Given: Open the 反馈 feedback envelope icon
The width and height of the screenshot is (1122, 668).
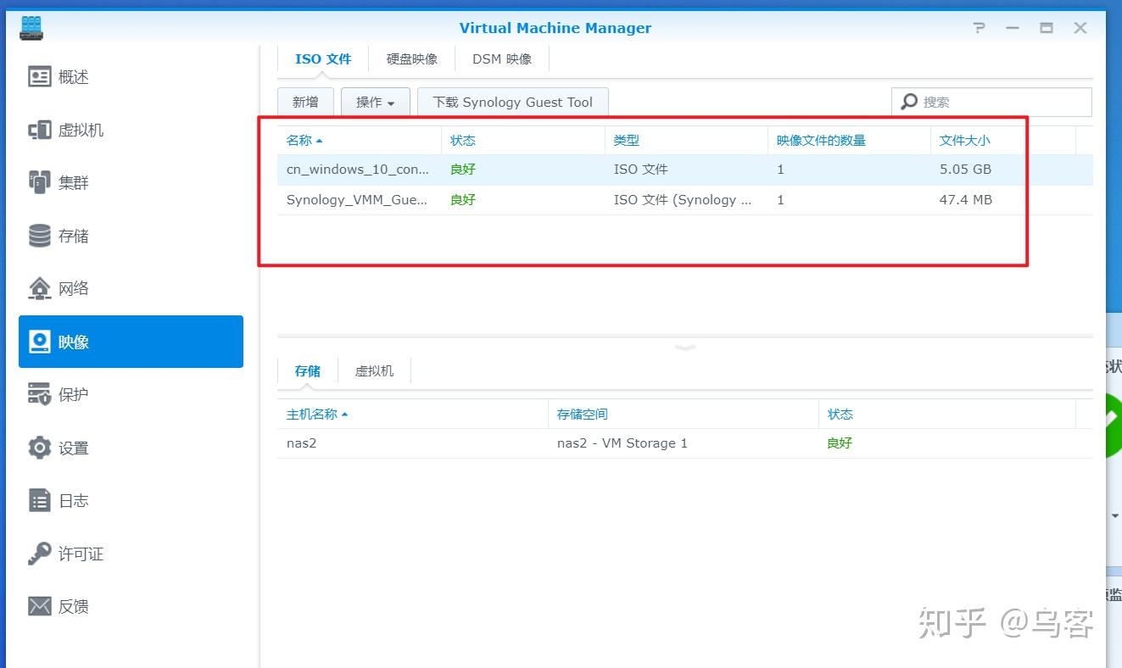Looking at the screenshot, I should point(40,606).
